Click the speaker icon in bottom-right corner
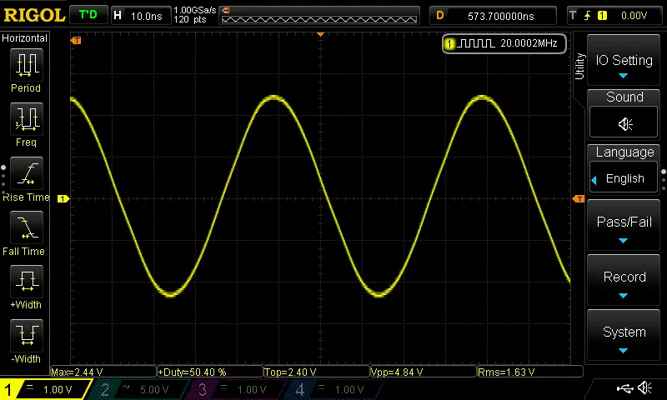 point(644,388)
